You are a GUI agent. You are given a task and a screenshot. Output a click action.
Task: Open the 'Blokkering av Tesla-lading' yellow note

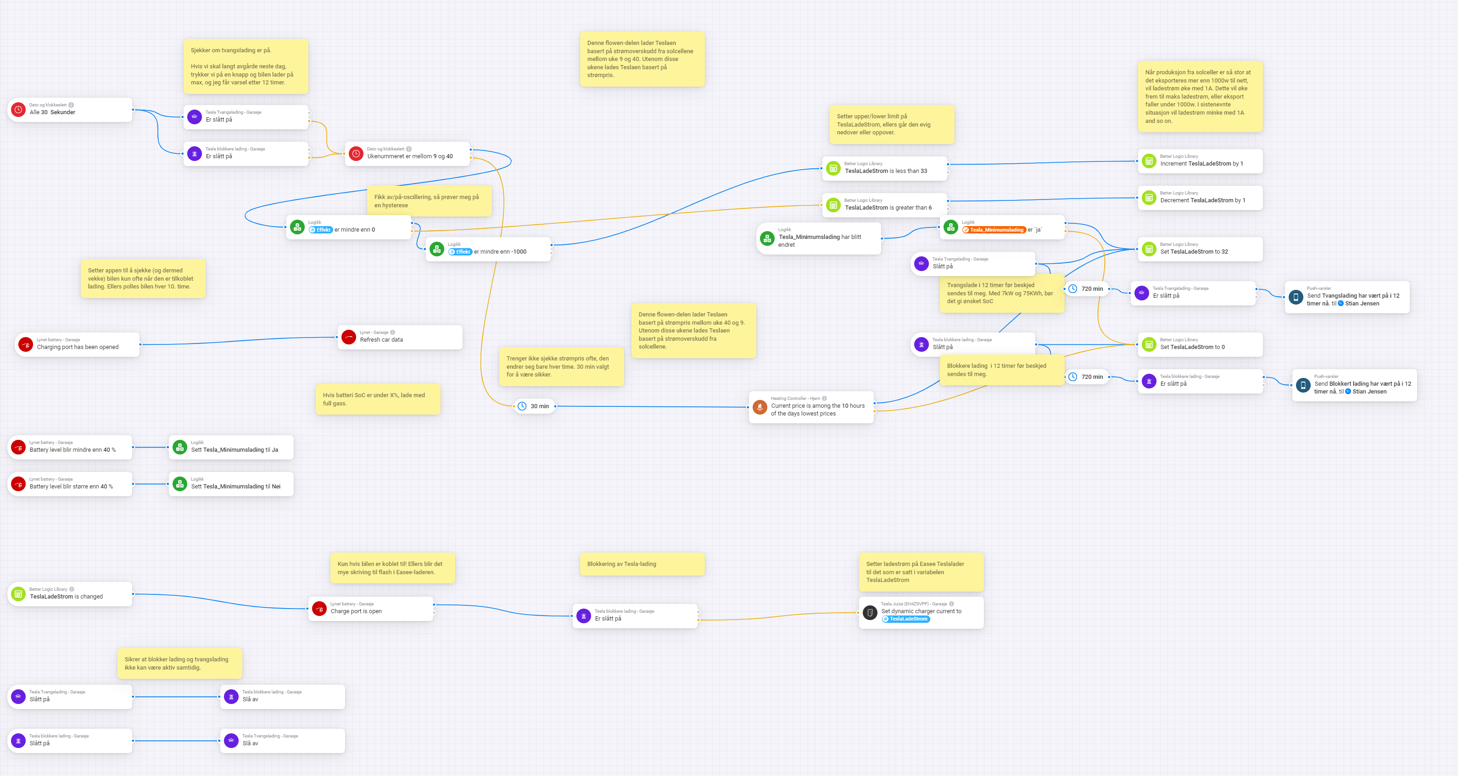tap(642, 564)
